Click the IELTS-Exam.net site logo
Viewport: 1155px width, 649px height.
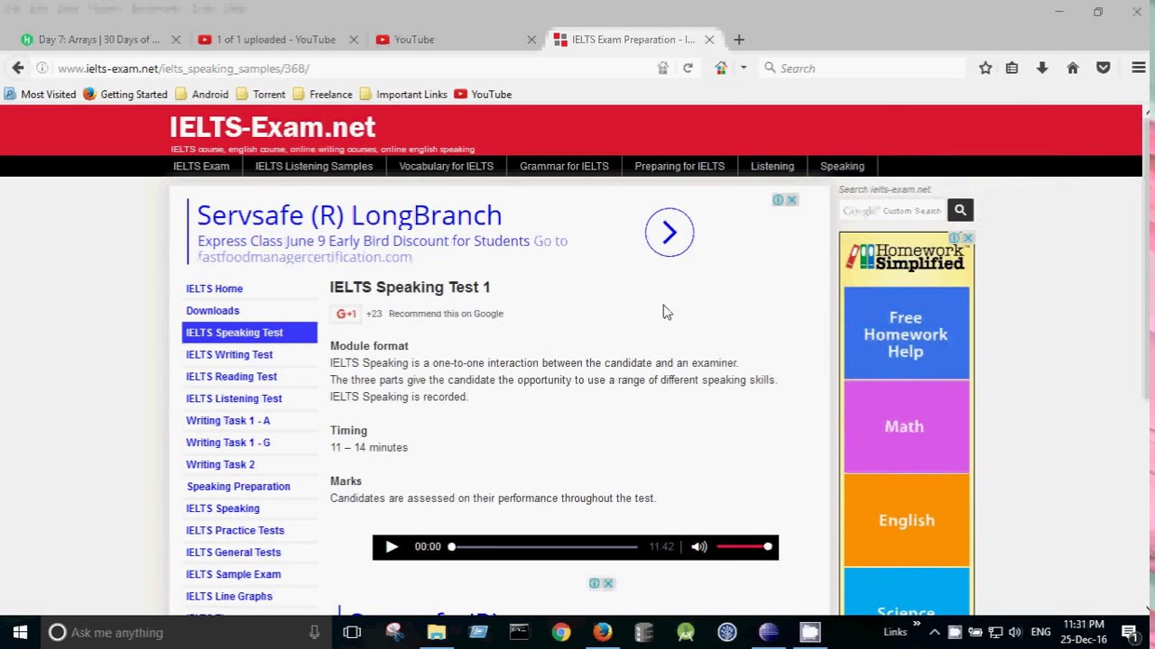pyautogui.click(x=273, y=127)
